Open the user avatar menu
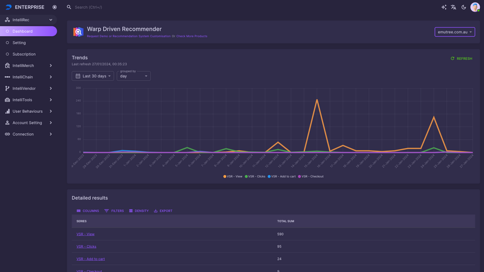The image size is (484, 272). 475,7
